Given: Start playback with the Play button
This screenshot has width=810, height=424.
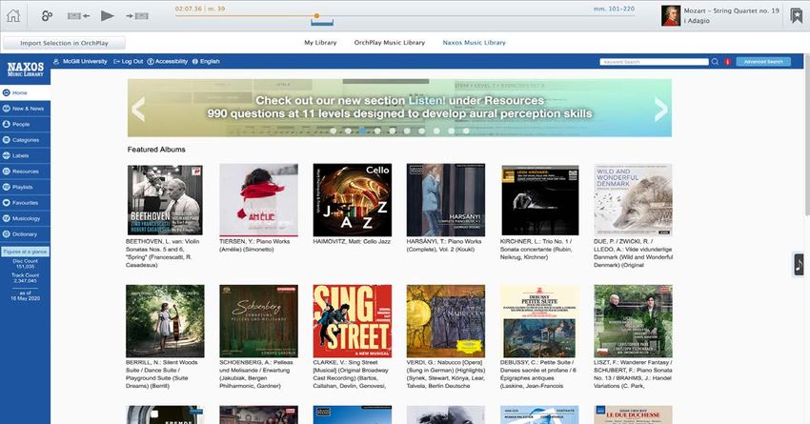Looking at the screenshot, I should coord(108,15).
